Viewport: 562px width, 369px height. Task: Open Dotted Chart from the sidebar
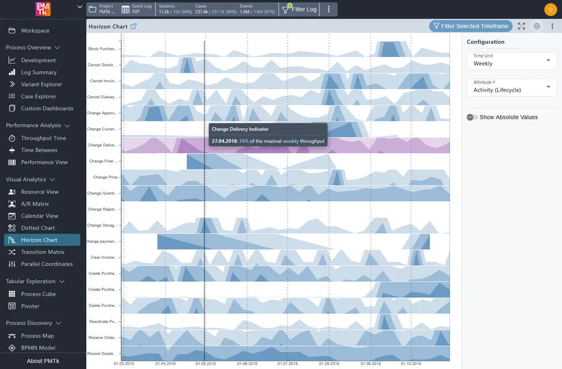38,228
